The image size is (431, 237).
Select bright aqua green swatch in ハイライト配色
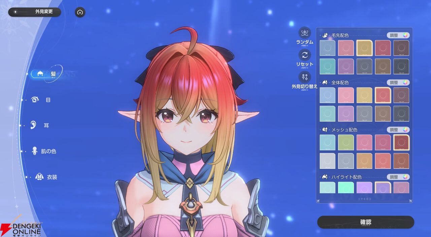click(x=346, y=188)
